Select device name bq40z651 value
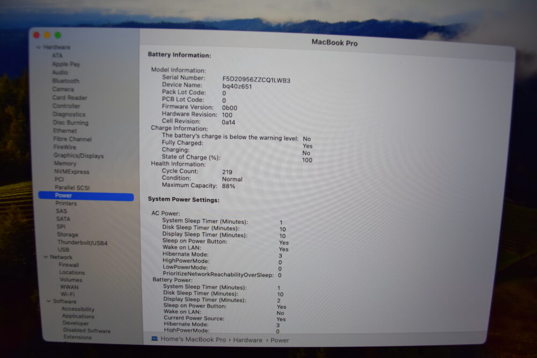The height and width of the screenshot is (358, 537). [x=237, y=86]
